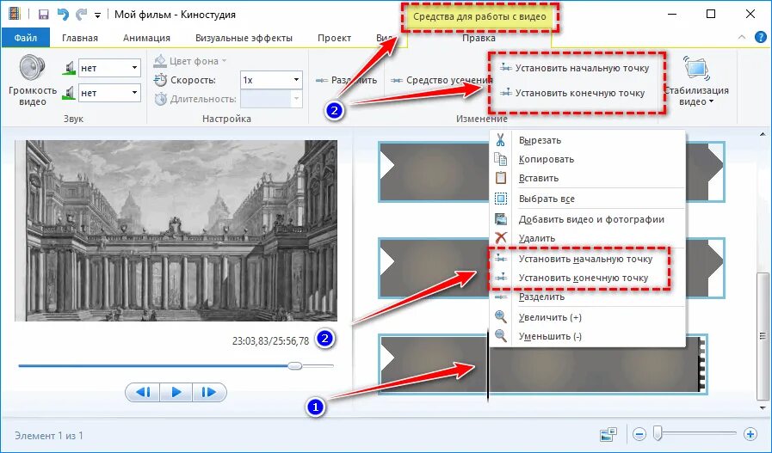The image size is (772, 453).
Task: Choose Вставить in context menu
Action: [587, 178]
